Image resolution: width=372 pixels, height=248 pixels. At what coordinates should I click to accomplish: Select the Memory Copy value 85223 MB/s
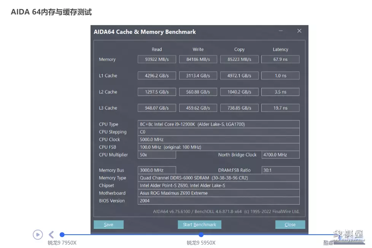tap(239, 59)
